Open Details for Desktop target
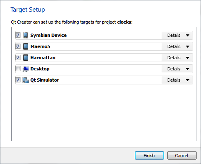The width and height of the screenshot is (201, 164). [177, 69]
